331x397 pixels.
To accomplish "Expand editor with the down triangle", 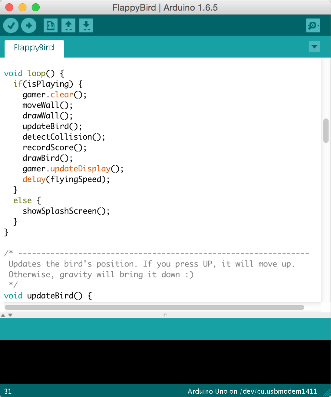I will click(x=10, y=315).
